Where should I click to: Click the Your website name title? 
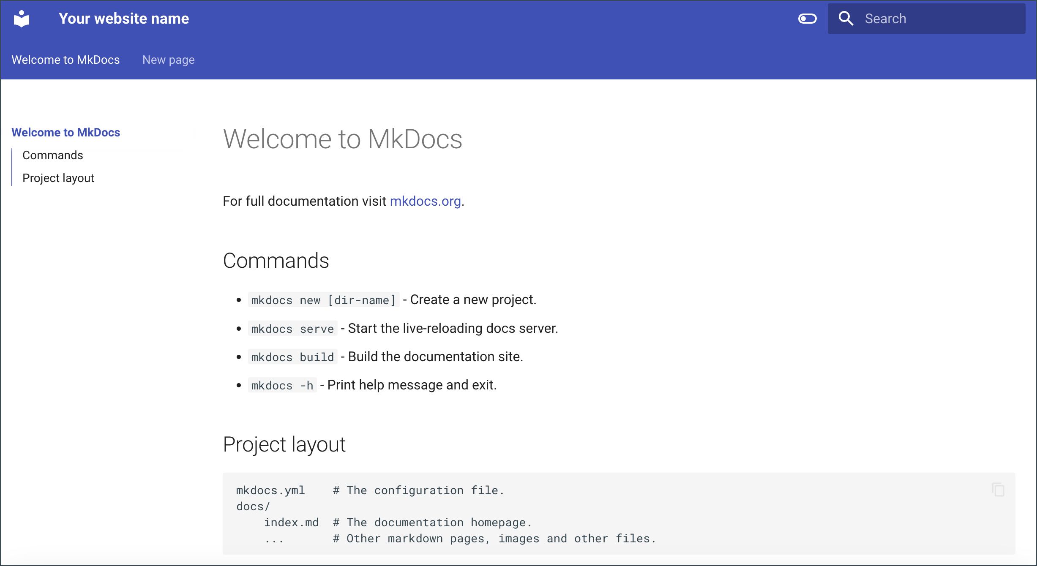point(123,19)
